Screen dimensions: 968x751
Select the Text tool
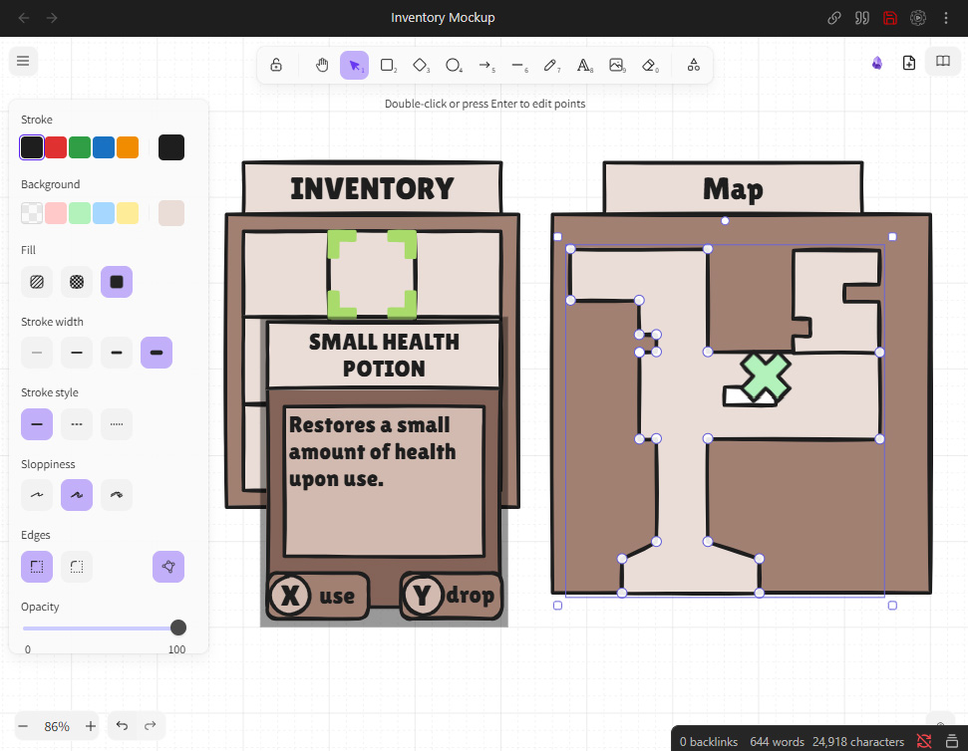tap(584, 66)
